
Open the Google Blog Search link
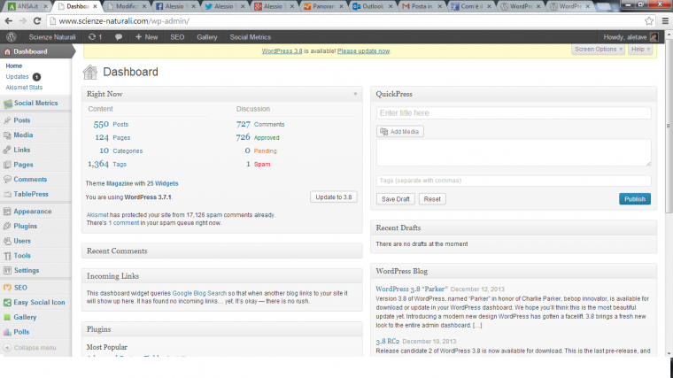pos(199,293)
